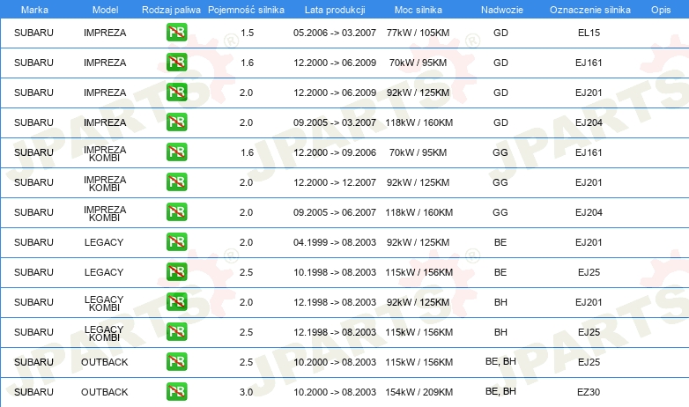Click the 77kW / 105KM power value

(x=418, y=33)
